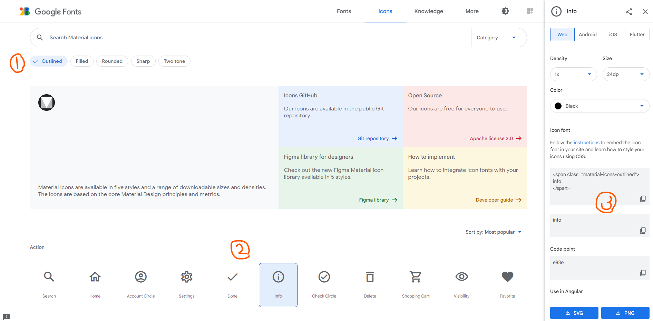Image resolution: width=653 pixels, height=321 pixels.
Task: Open the Color Black dropdown
Action: pos(600,106)
